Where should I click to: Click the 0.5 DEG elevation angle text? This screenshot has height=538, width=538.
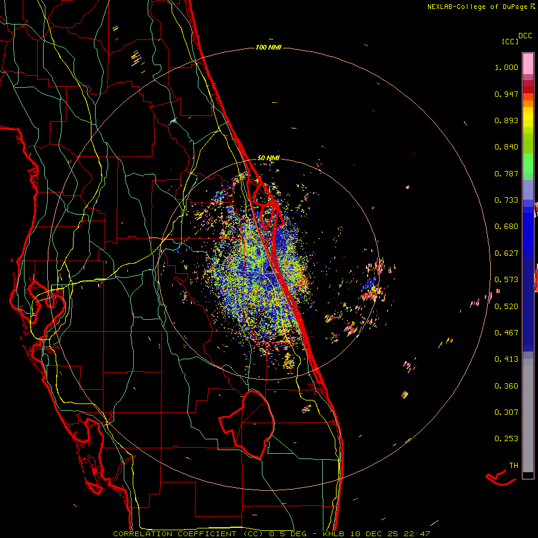coord(288,534)
